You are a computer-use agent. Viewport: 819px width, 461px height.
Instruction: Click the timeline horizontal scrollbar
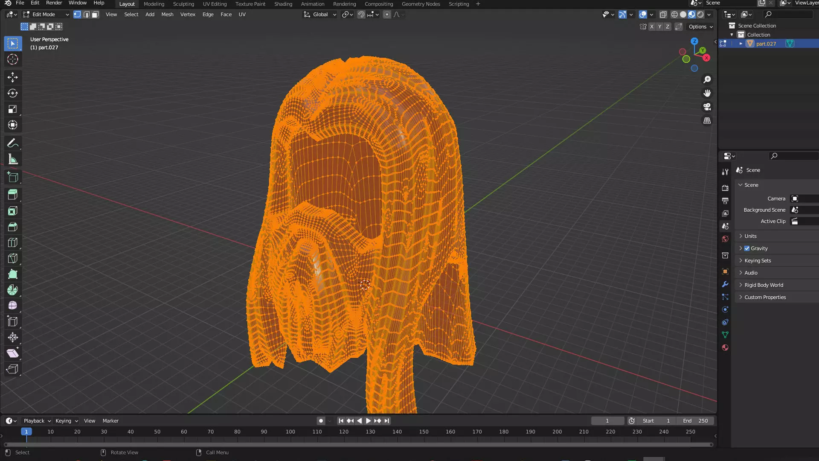[358, 445]
